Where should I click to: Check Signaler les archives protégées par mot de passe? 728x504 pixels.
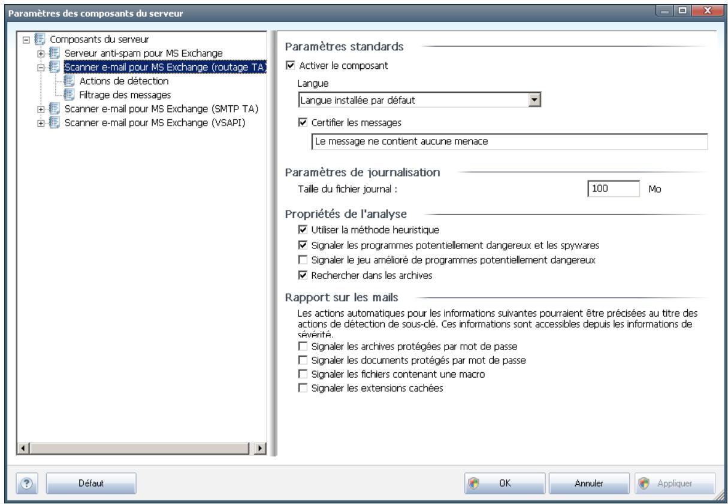[302, 347]
